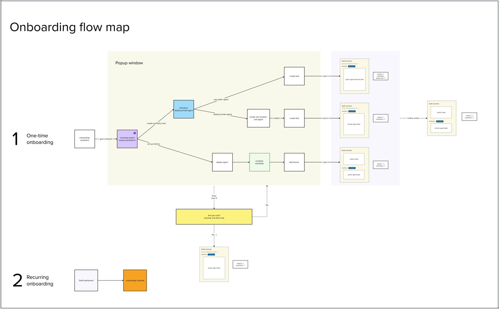
Task: Click the 'case 3' connector label
Action: (325, 162)
